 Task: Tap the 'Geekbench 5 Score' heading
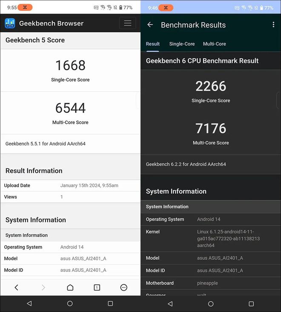pyautogui.click(x=35, y=40)
